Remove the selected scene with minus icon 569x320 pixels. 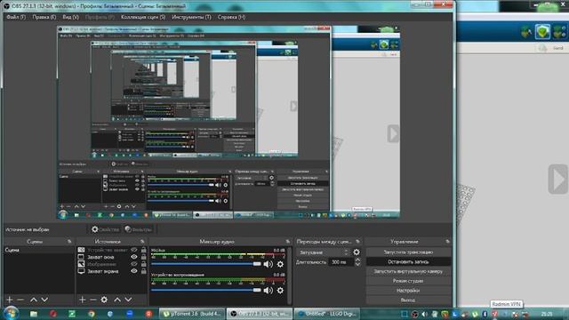[x=20, y=300]
